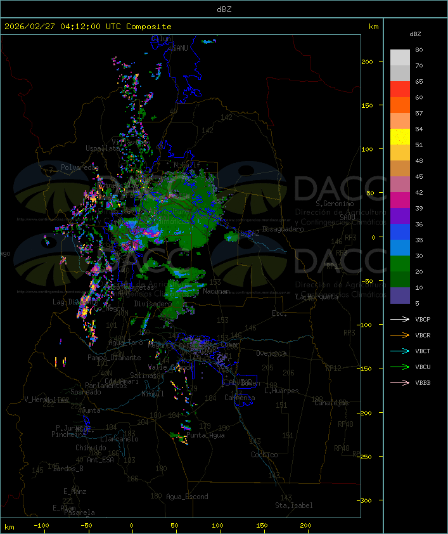The image size is (448, 534).
Task: Click the VBCR legend label
Action: (423, 335)
